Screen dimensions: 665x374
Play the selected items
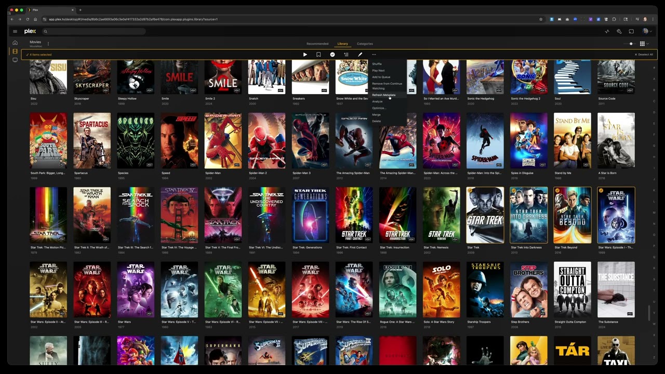click(305, 55)
